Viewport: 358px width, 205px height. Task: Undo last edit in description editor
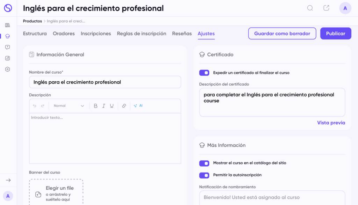pyautogui.click(x=35, y=106)
